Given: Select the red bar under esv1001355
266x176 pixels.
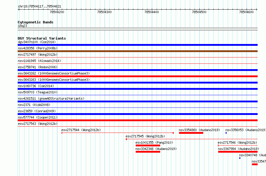Looking at the screenshot, I should point(148,145).
